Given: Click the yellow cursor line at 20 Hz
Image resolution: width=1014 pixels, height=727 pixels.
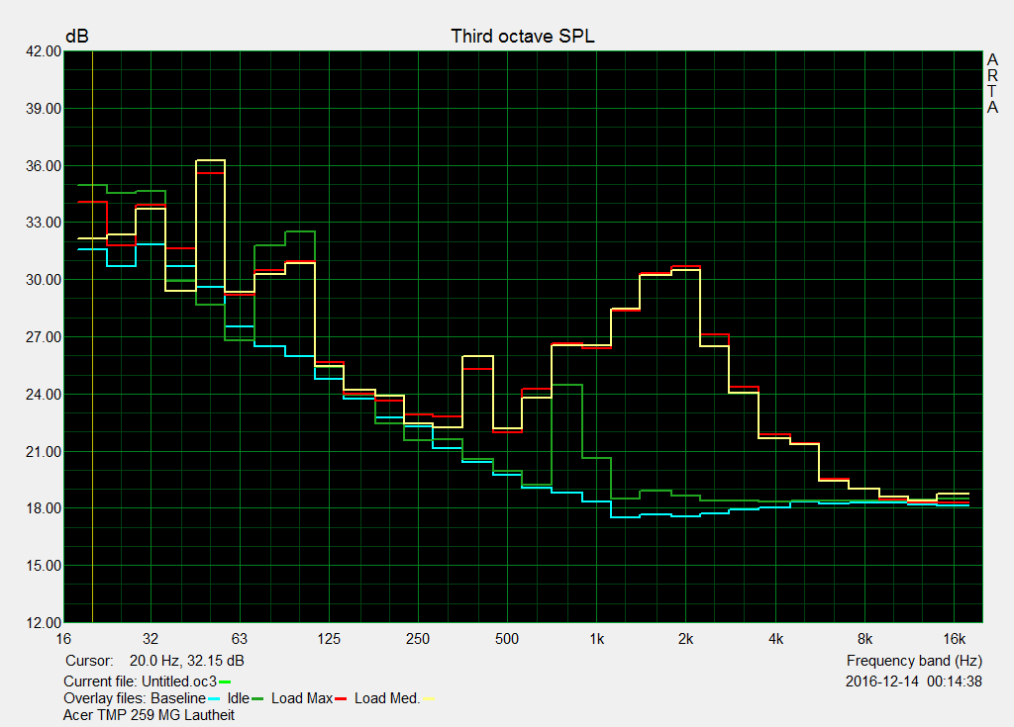Looking at the screenshot, I should (92, 336).
